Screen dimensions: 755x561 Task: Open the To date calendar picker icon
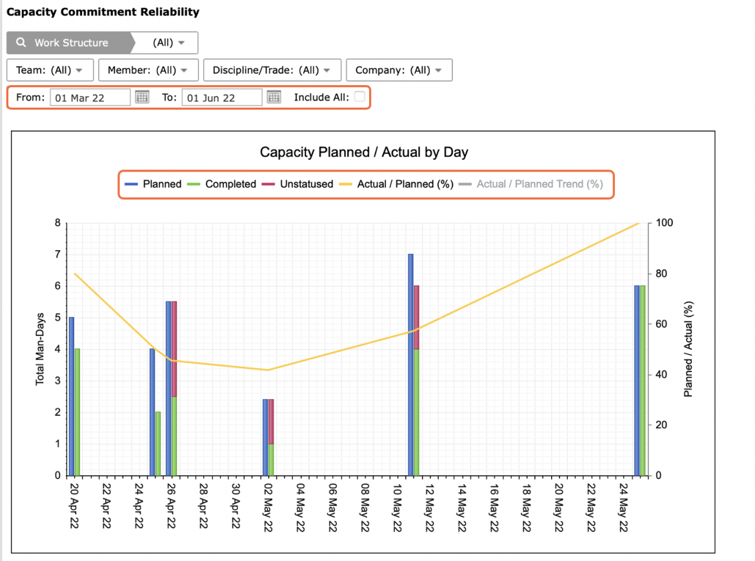274,97
